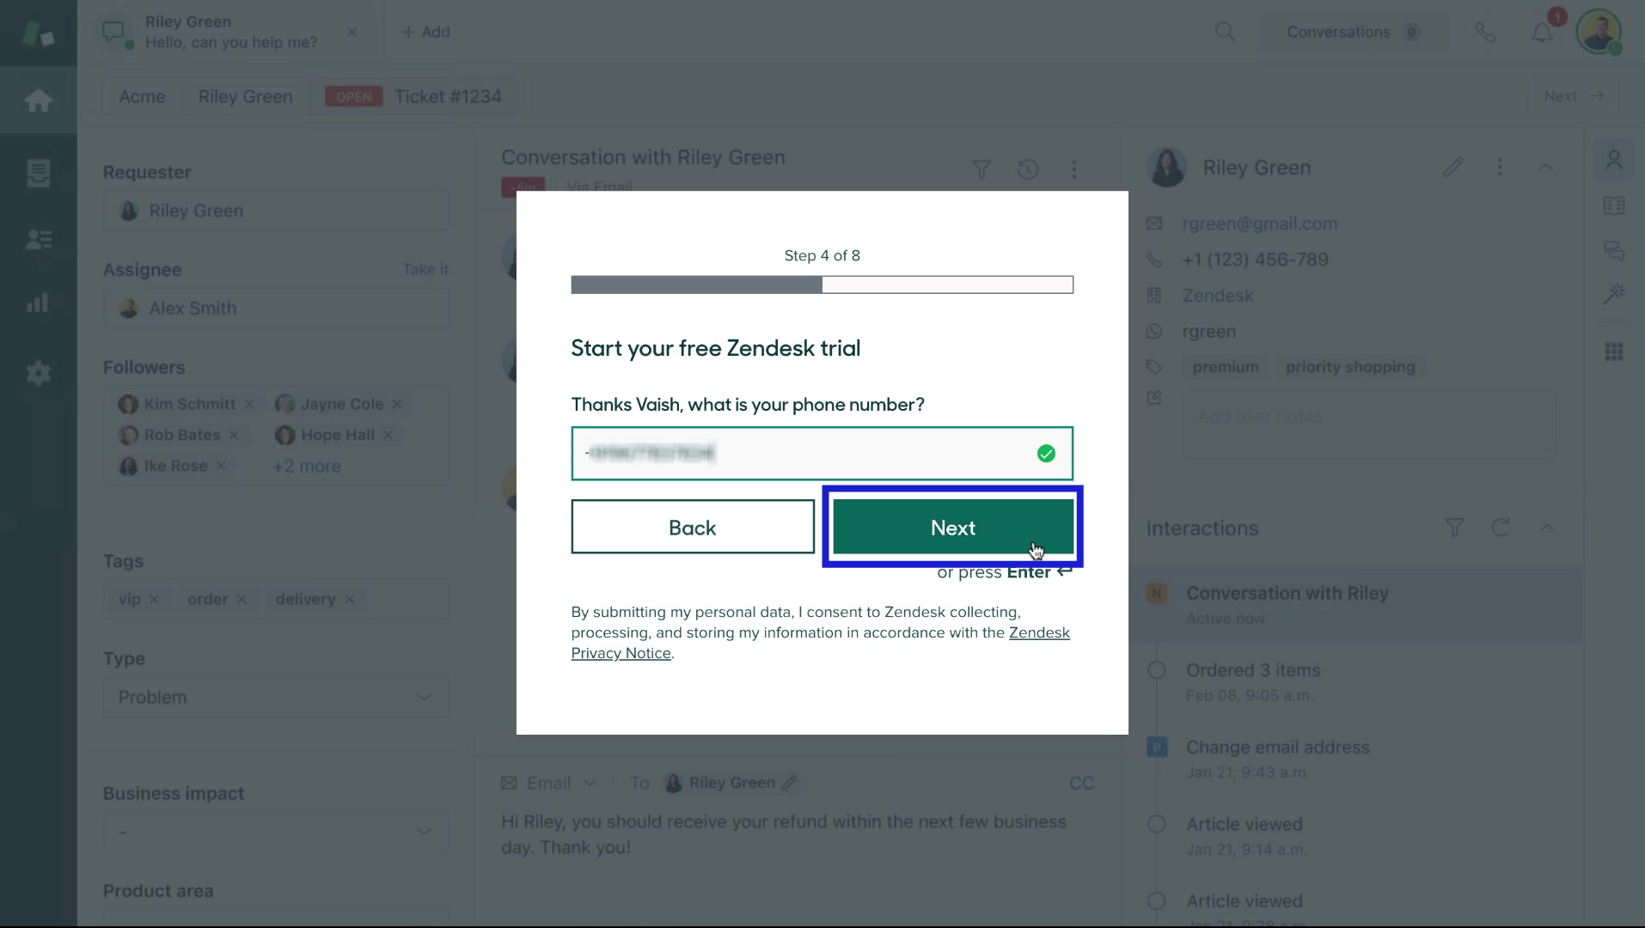Viewport: 1645px width, 928px height.
Task: Open the Business impact dropdown
Action: tap(276, 832)
